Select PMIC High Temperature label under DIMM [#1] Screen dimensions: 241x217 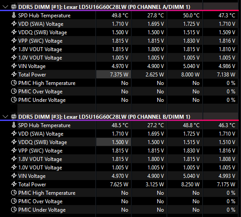[47, 83]
